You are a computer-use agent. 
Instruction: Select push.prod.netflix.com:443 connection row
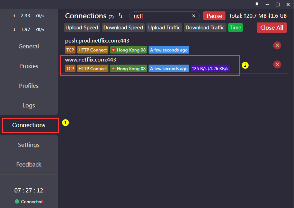173,46
